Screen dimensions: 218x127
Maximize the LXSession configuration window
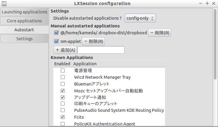point(207,3)
